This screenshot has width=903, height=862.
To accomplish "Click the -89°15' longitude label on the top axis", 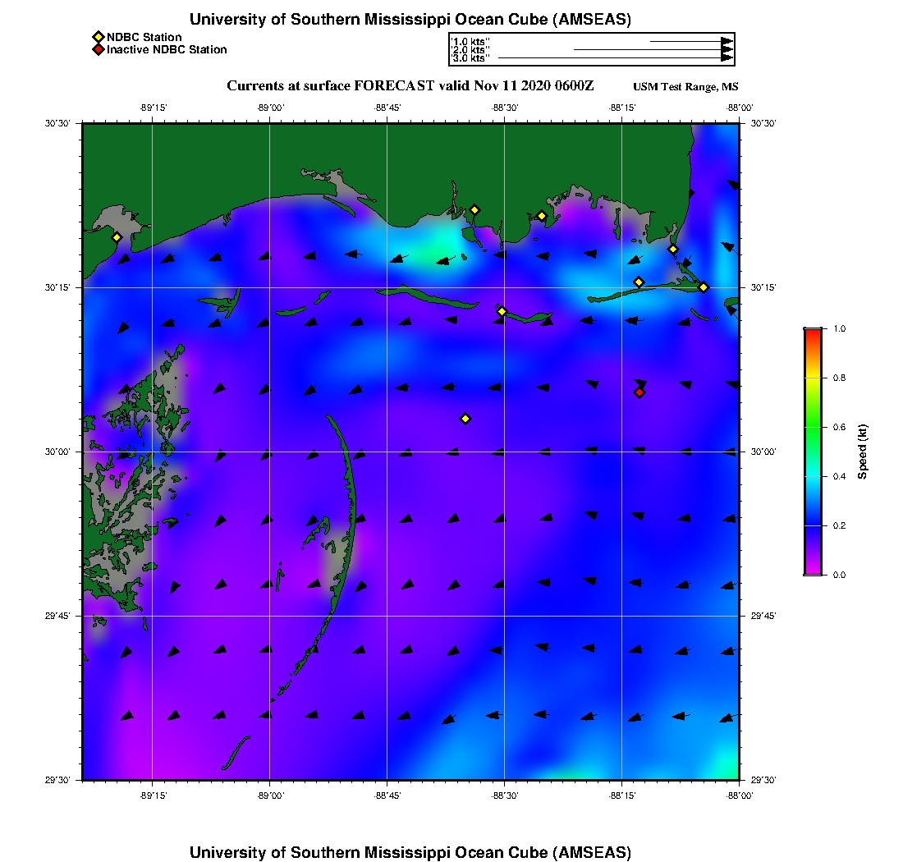I will 153,108.
